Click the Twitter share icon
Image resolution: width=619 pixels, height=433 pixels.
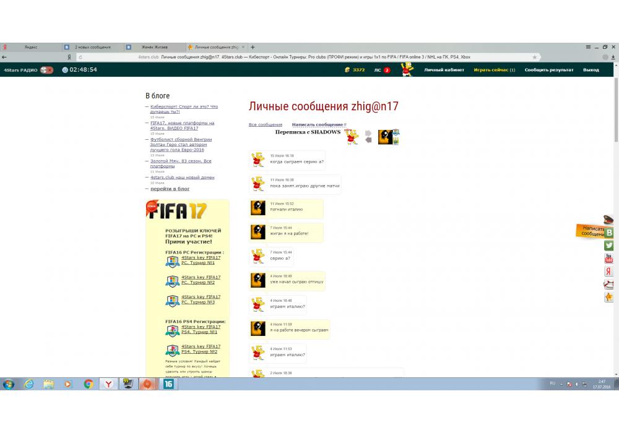pos(609,246)
